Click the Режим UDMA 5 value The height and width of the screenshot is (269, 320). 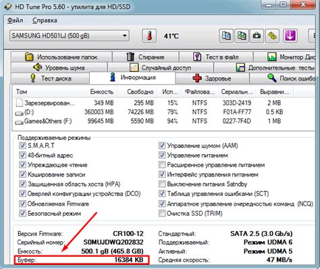tap(268, 251)
